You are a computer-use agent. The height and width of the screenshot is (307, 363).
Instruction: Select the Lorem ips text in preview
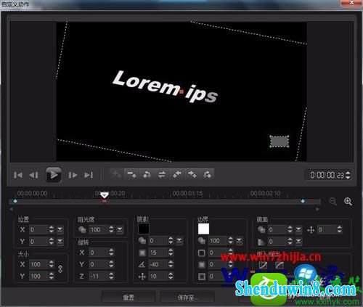(x=166, y=87)
